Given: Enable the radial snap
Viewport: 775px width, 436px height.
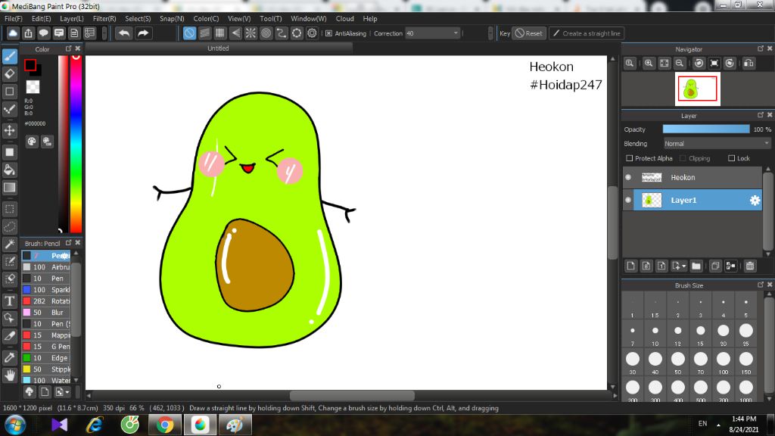Looking at the screenshot, I should (251, 33).
